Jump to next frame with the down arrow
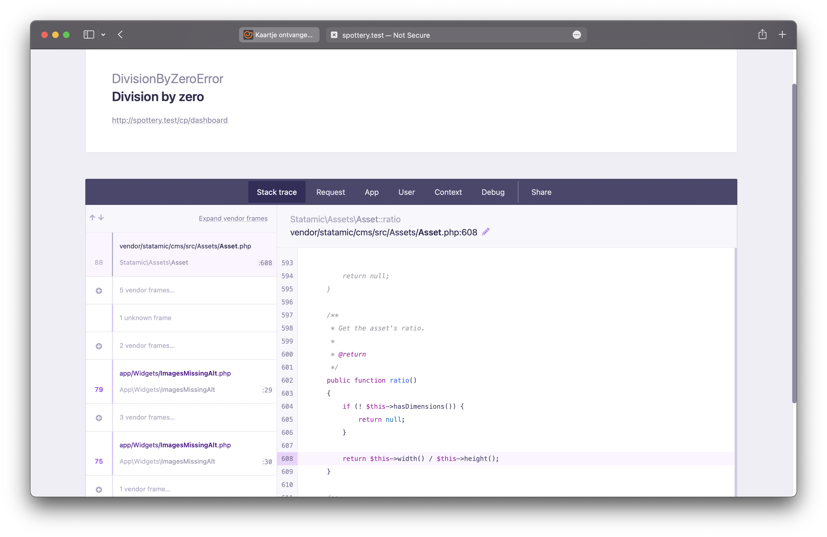The image size is (827, 537). (x=101, y=218)
